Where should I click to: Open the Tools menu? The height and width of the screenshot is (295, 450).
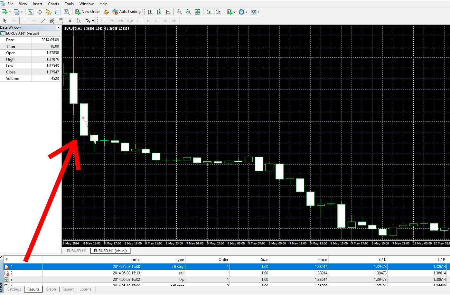coord(69,4)
